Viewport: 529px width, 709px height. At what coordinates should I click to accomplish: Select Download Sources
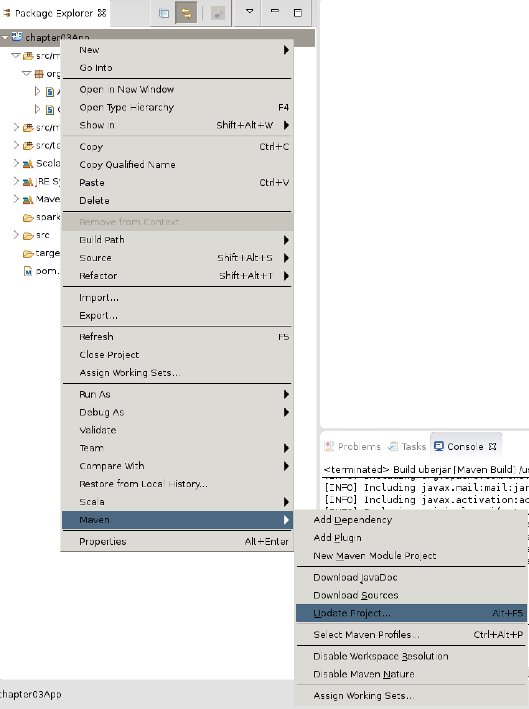pos(411,595)
